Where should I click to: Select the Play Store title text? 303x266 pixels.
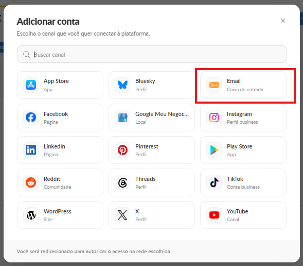click(239, 146)
